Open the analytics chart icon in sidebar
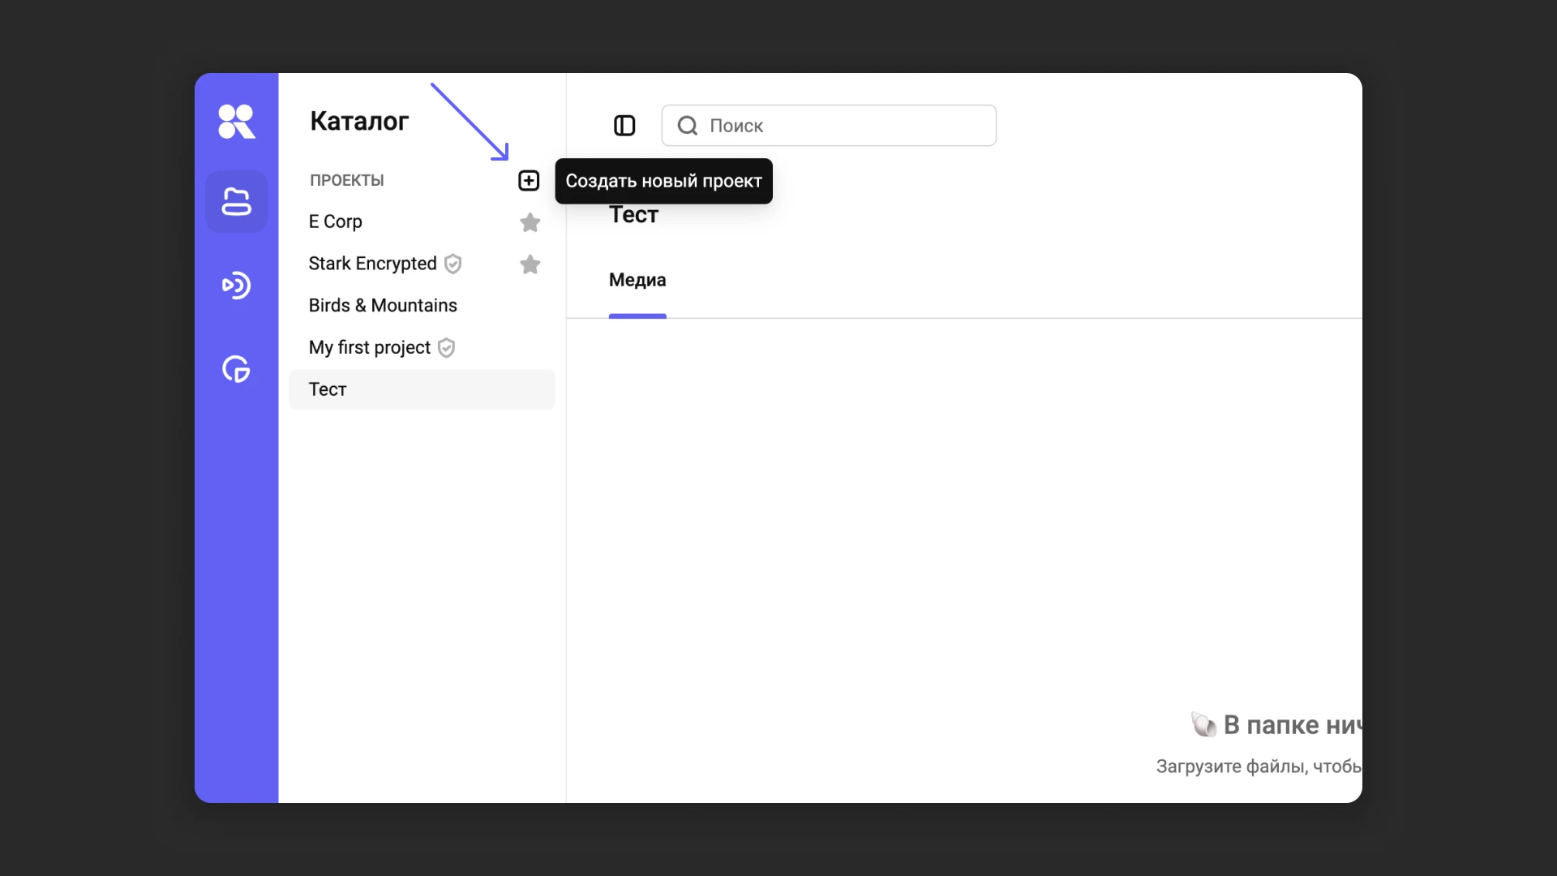Screen dimensions: 1557x876 click(236, 369)
